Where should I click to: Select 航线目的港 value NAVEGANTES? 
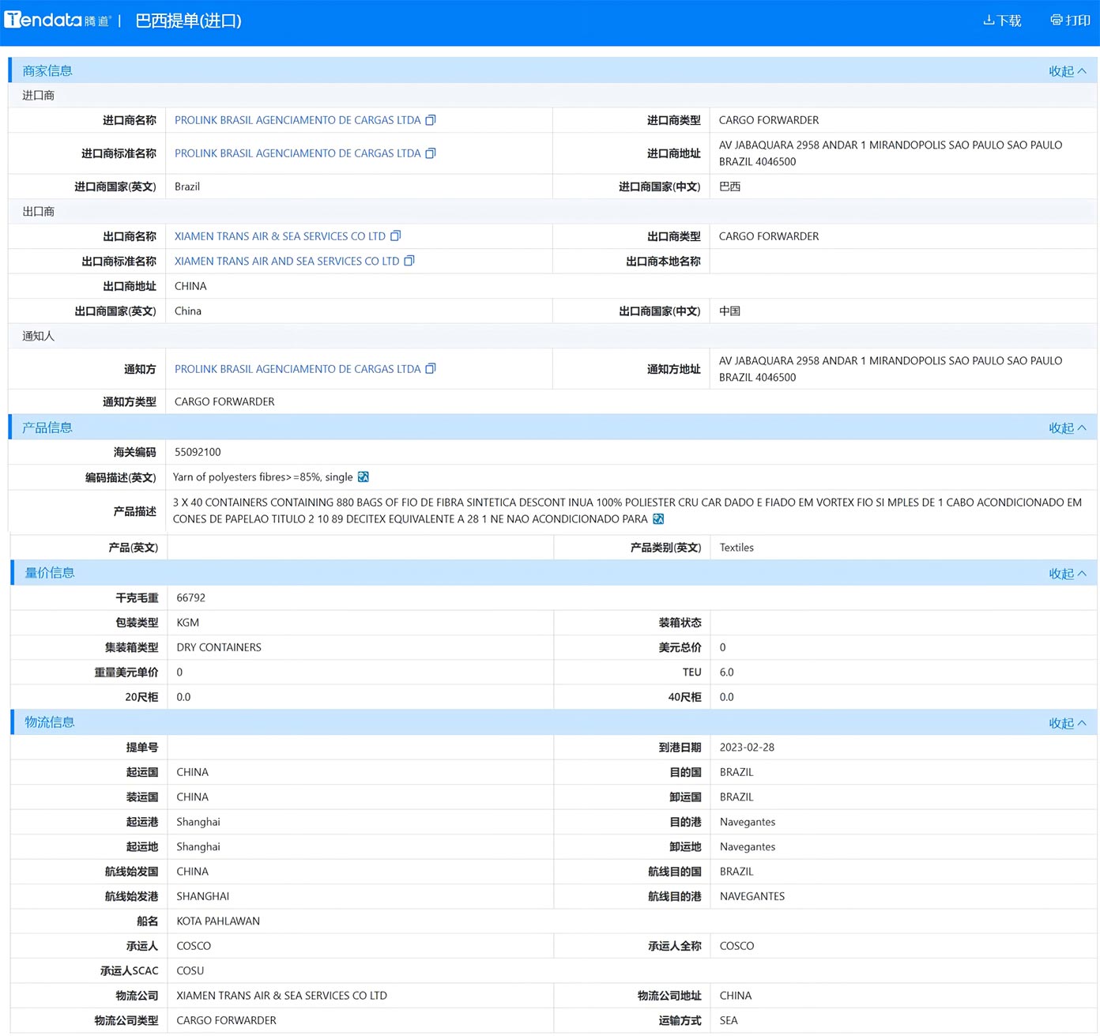[752, 896]
